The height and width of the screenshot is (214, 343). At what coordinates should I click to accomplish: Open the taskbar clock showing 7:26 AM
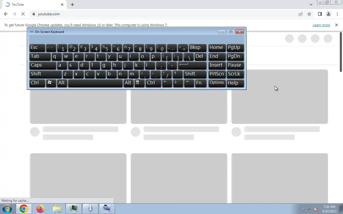(329, 209)
